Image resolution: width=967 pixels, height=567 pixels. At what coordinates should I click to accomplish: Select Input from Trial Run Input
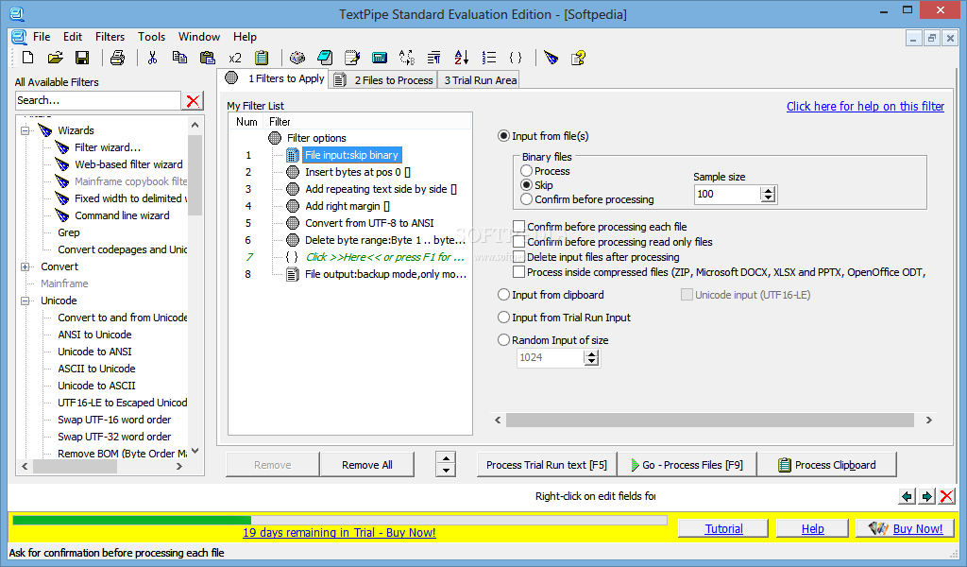pos(504,318)
